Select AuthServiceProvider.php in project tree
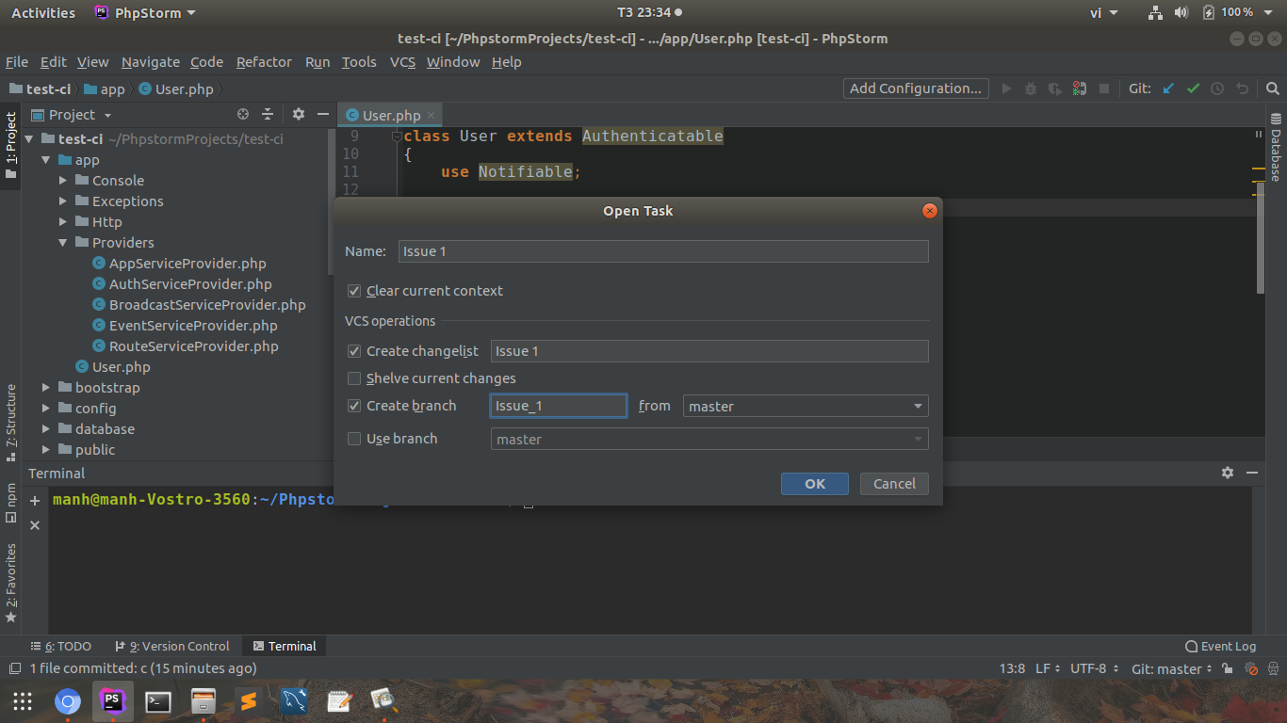The height and width of the screenshot is (723, 1287). coord(190,284)
